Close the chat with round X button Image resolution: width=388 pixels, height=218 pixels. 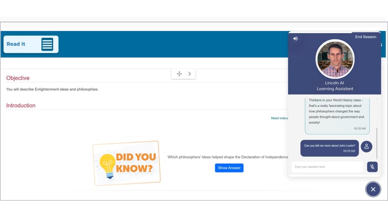373,189
